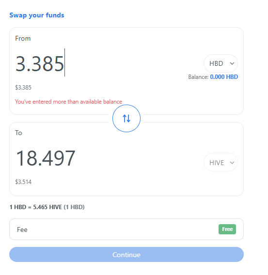Click the exchange rate 1 HBD = 5.465 HIVE
Screen dimensions: 268x275
pos(36,207)
